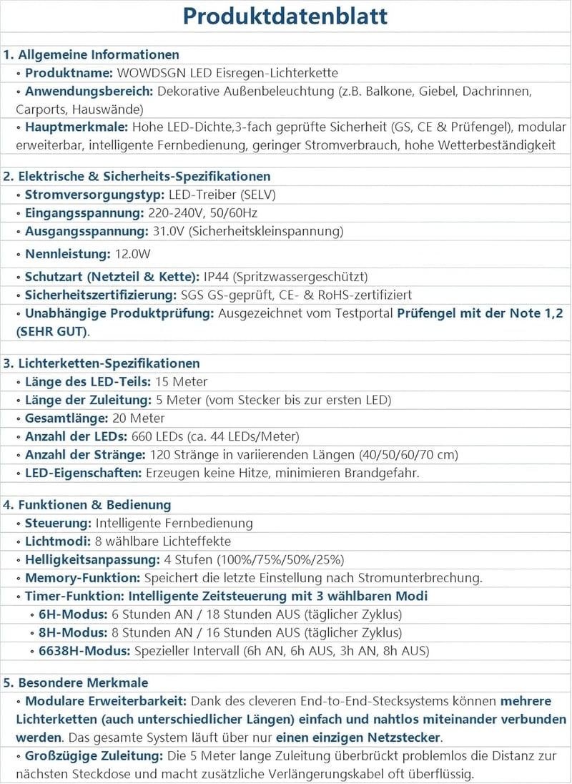Click the Nennleistung 12.0W row
572x784 pixels.
point(286,254)
